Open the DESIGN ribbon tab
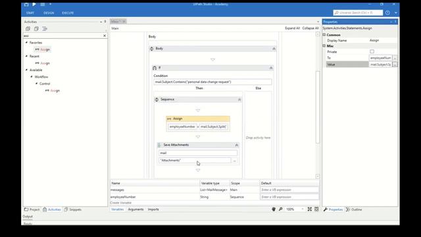Viewport: 421px width, 237px height. point(49,13)
